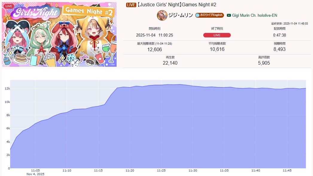The width and height of the screenshot is (313, 176).
Task: Click the YouTube icon beside Gigi Murin Ch.
Action: point(229,15)
